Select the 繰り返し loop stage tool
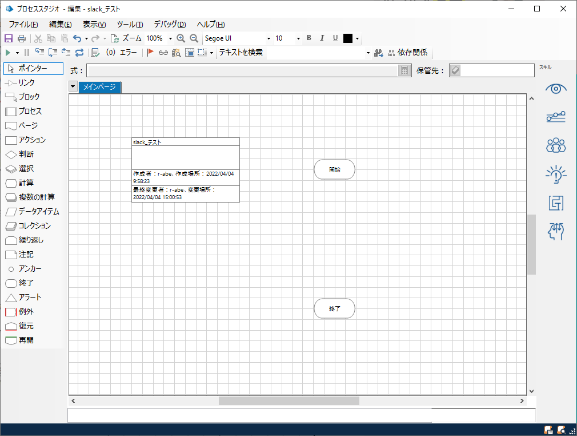This screenshot has width=577, height=436. click(x=34, y=240)
